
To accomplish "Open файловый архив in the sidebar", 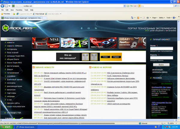I will pyautogui.click(x=15, y=80).
